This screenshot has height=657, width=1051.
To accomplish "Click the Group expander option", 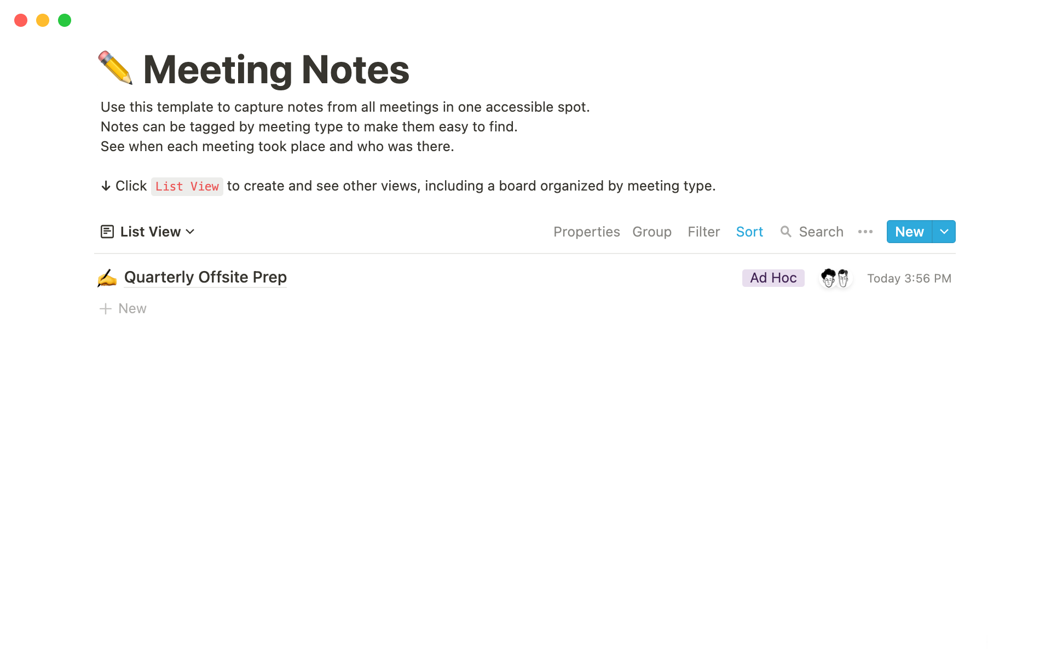I will 651,232.
